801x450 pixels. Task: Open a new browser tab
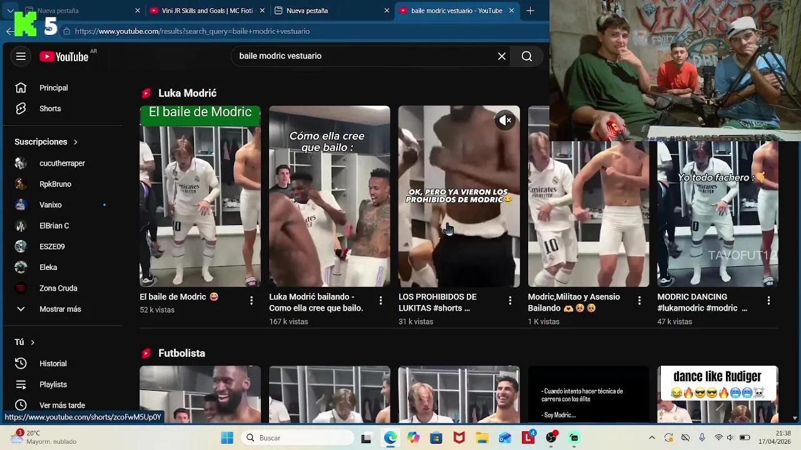coord(530,11)
